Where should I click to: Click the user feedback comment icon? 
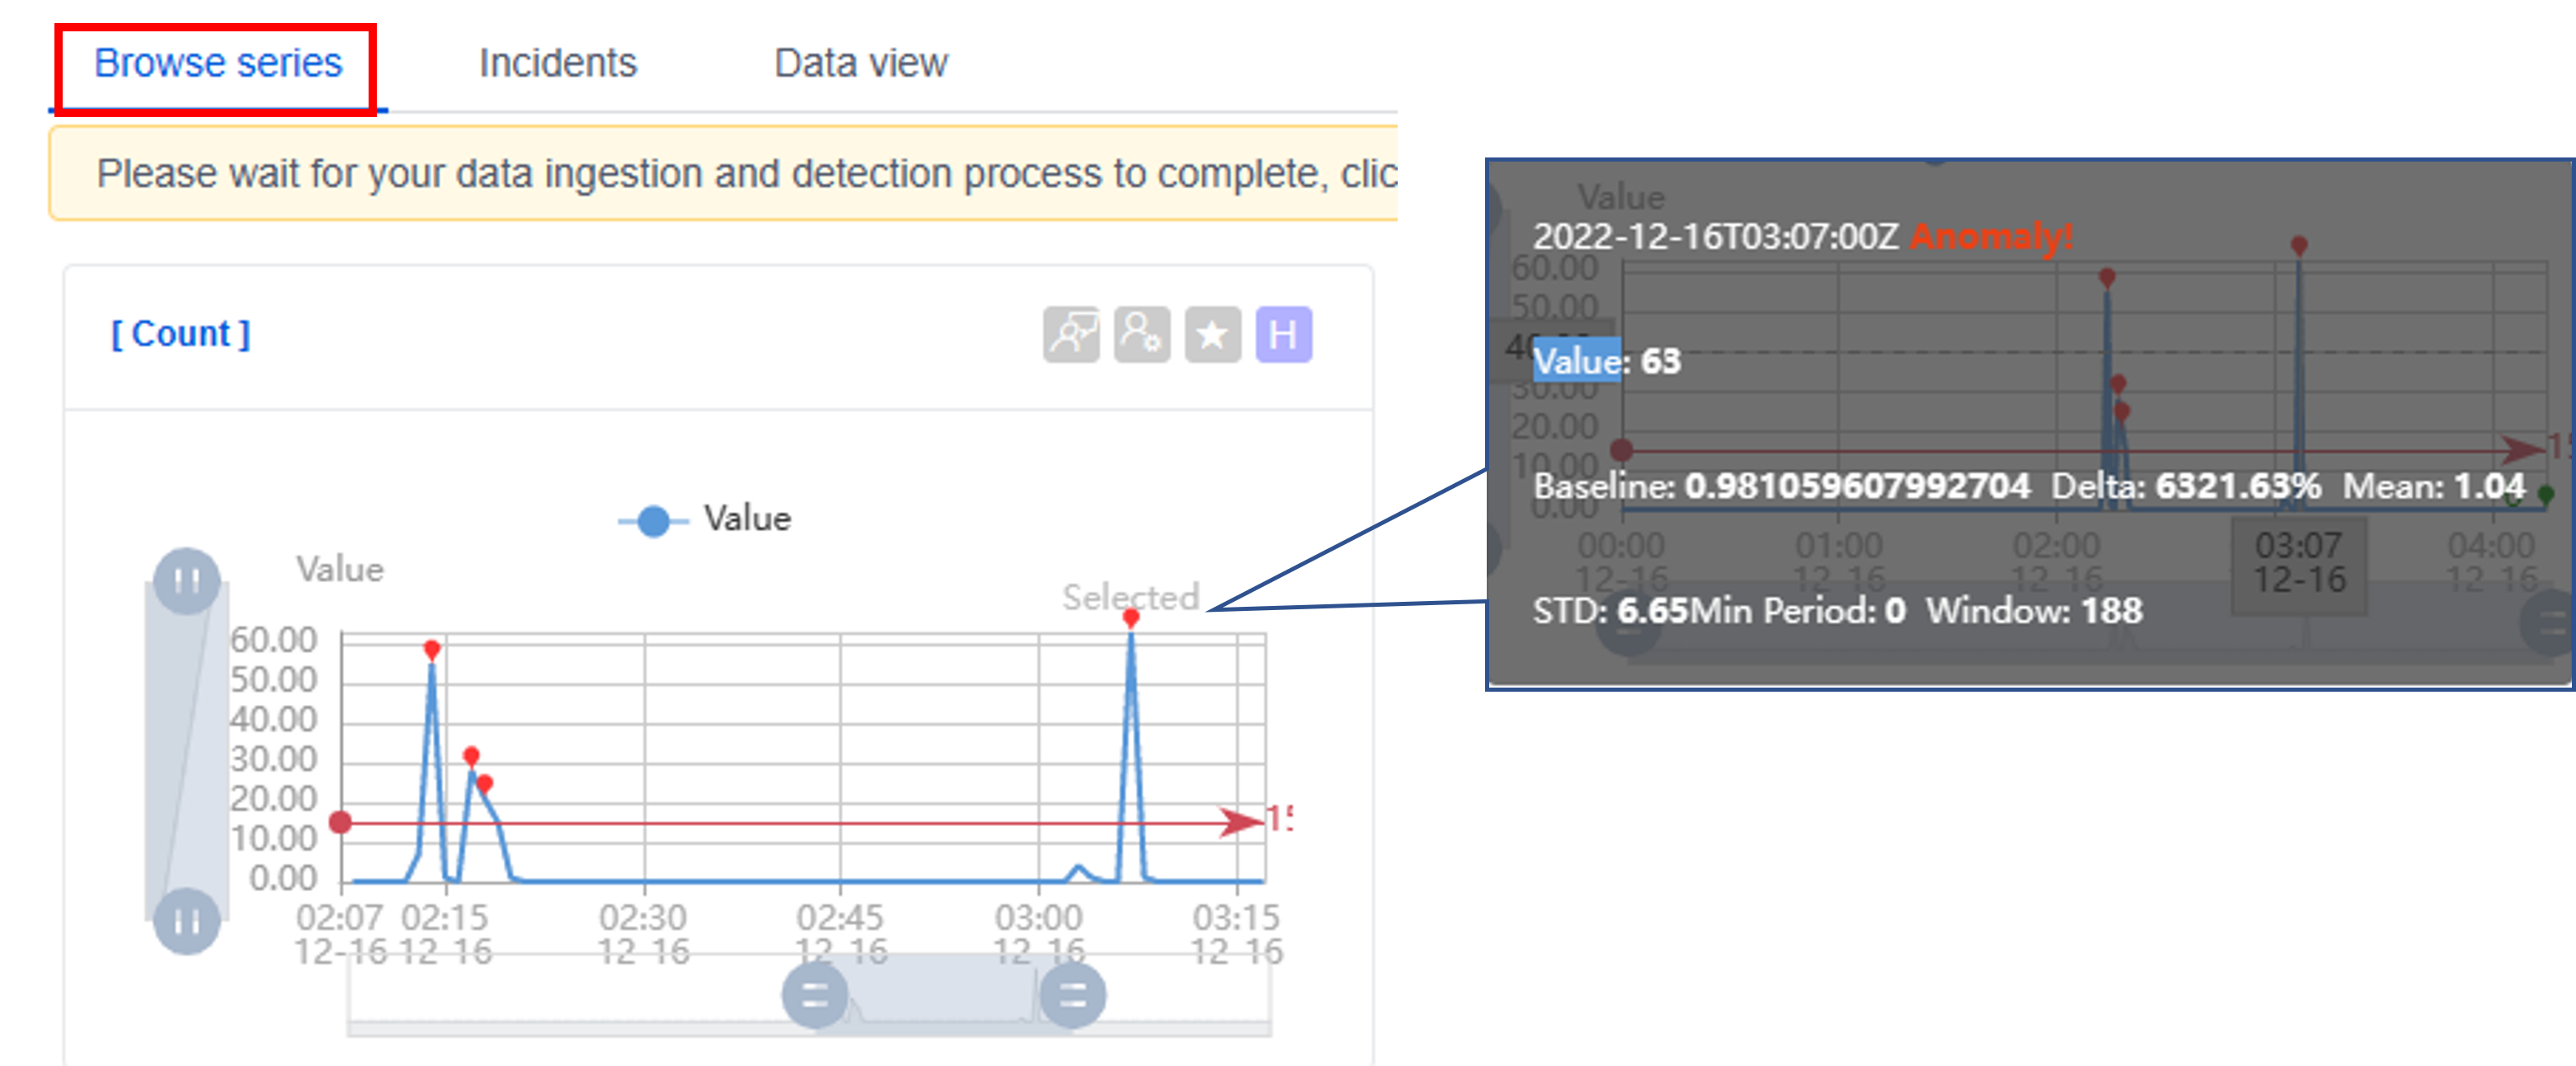point(1070,334)
